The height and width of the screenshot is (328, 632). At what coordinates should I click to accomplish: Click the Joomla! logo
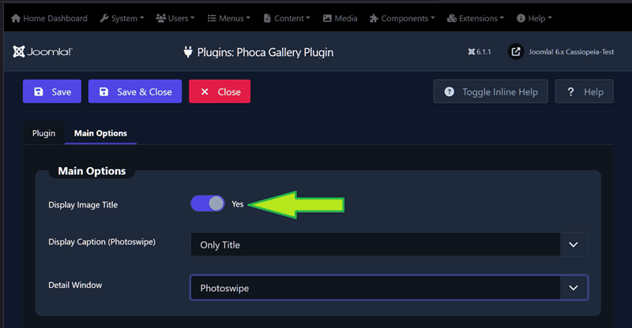click(x=43, y=51)
